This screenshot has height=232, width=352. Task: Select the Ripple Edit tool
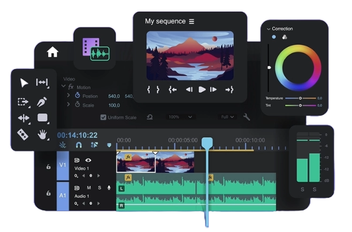(42, 83)
